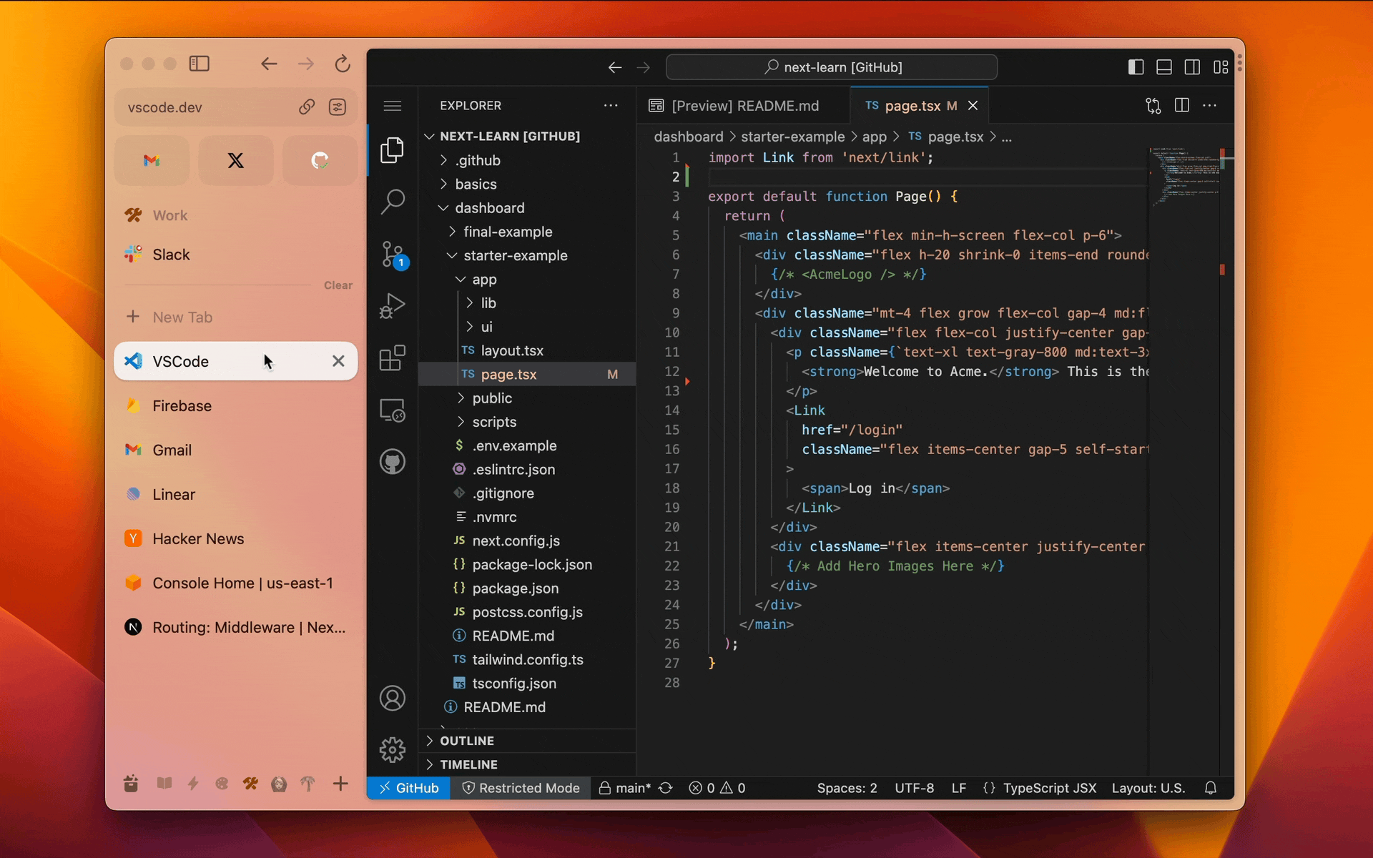1373x858 pixels.
Task: Click GitHub remote indicator in status bar
Action: (x=409, y=788)
